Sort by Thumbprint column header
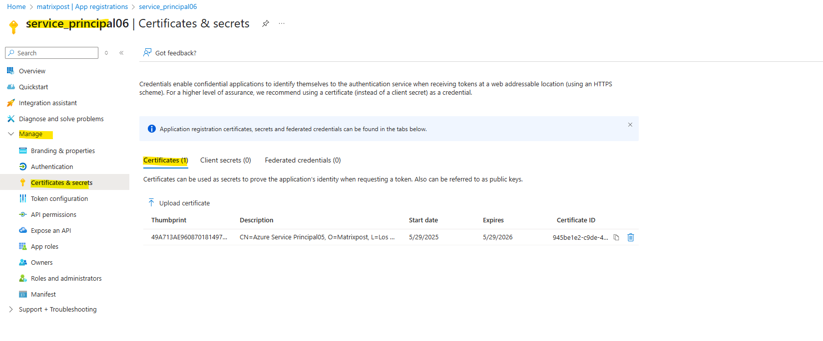823x341 pixels. pyautogui.click(x=169, y=220)
